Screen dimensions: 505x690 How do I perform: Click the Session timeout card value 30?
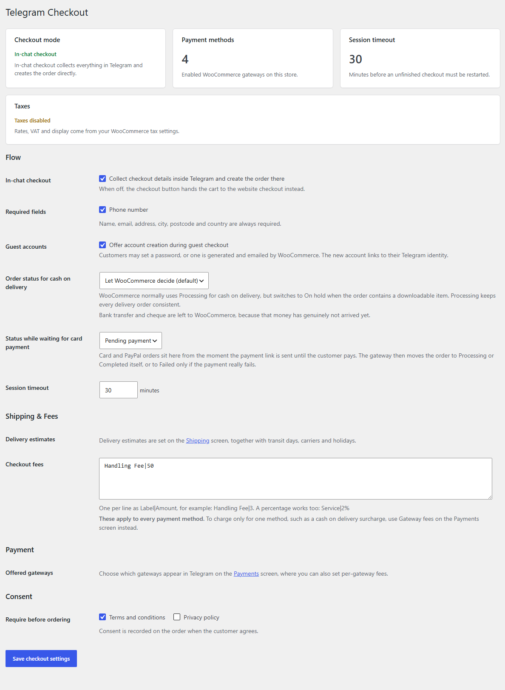[x=355, y=59]
